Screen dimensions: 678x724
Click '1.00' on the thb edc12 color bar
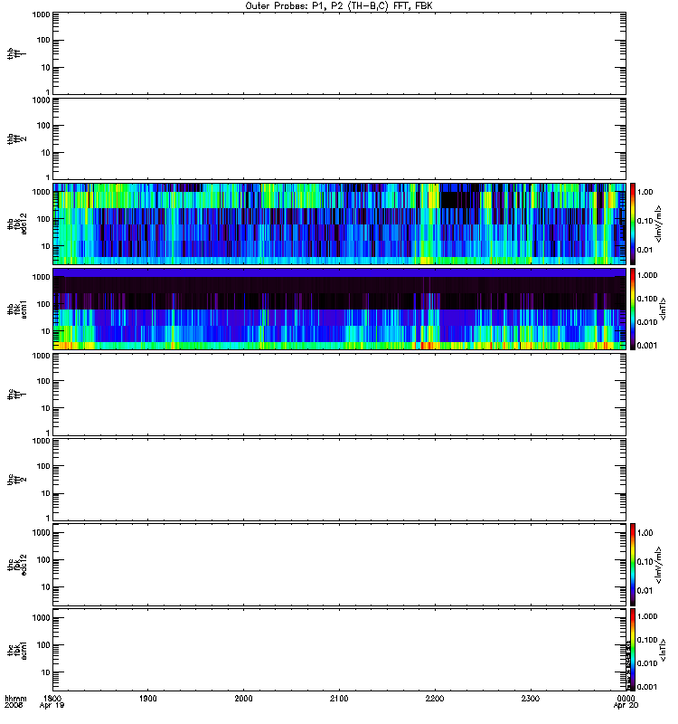(645, 192)
